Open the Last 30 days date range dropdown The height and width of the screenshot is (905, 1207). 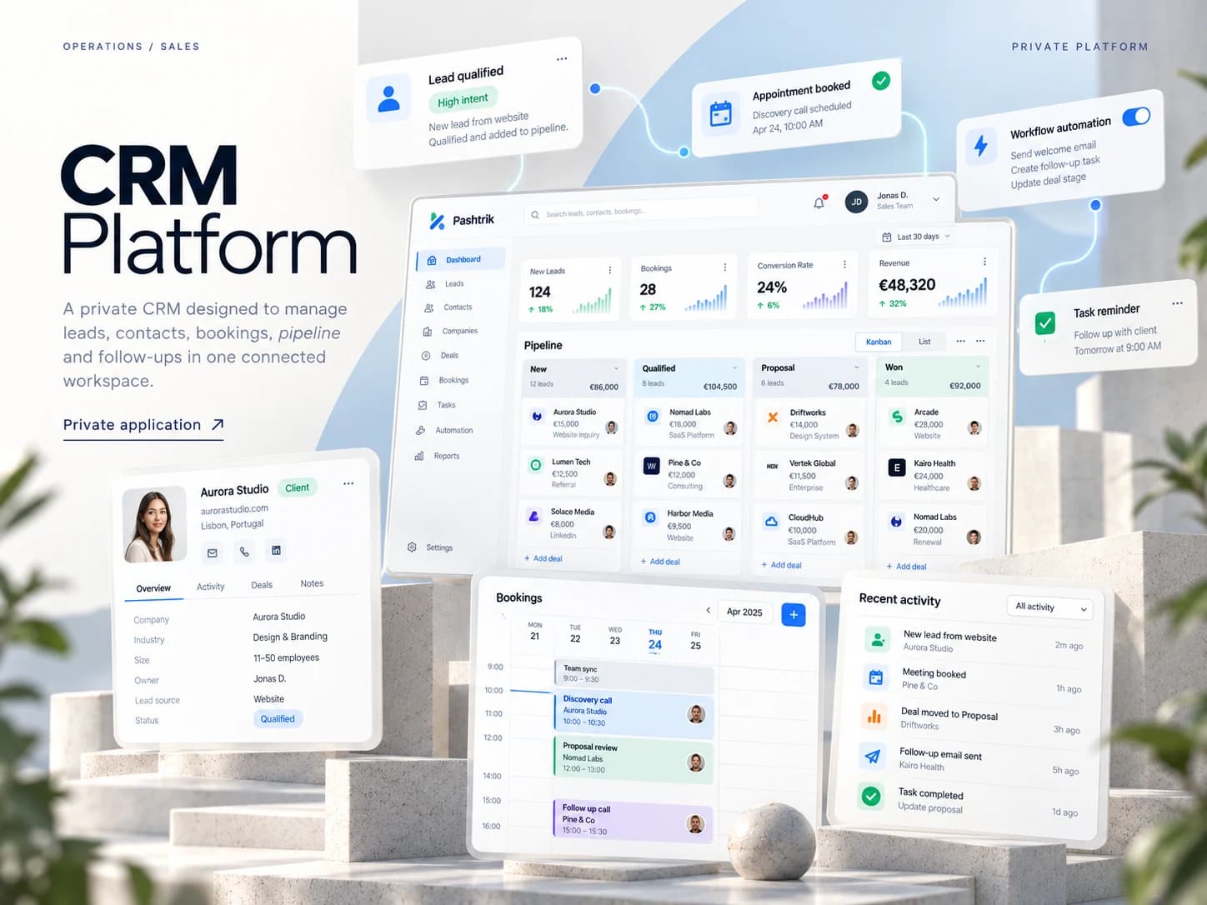tap(915, 237)
